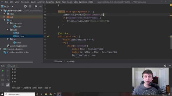The height and width of the screenshot is (96, 172).
Task: Open Task View on taskbar
Action: click(42, 94)
